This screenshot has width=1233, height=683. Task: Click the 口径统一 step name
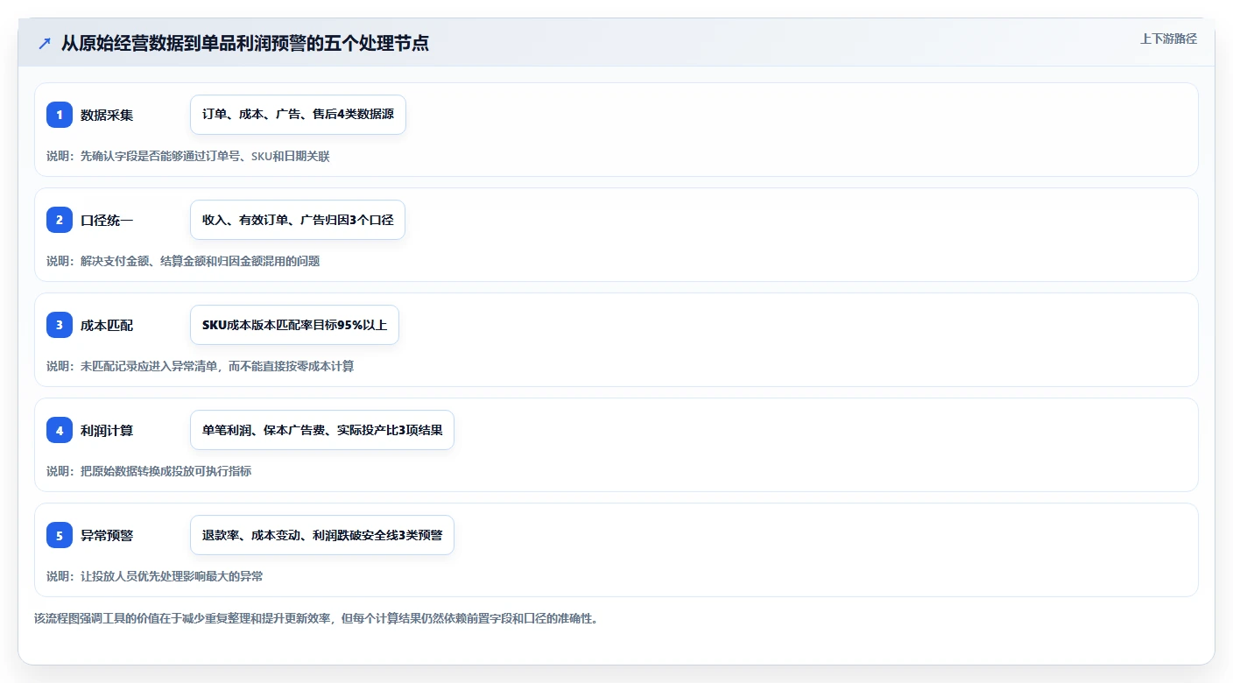107,220
